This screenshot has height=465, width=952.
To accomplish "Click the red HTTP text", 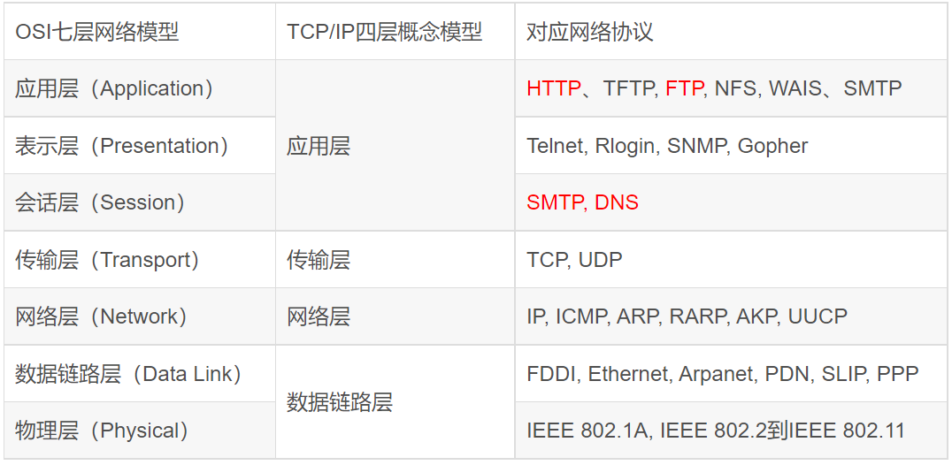I will (554, 88).
